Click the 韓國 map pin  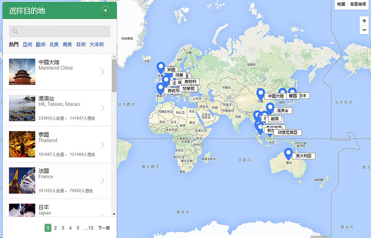coord(282,91)
